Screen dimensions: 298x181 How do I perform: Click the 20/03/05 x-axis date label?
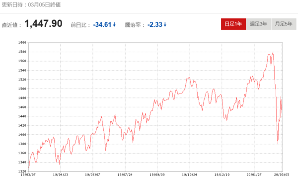[282, 175]
